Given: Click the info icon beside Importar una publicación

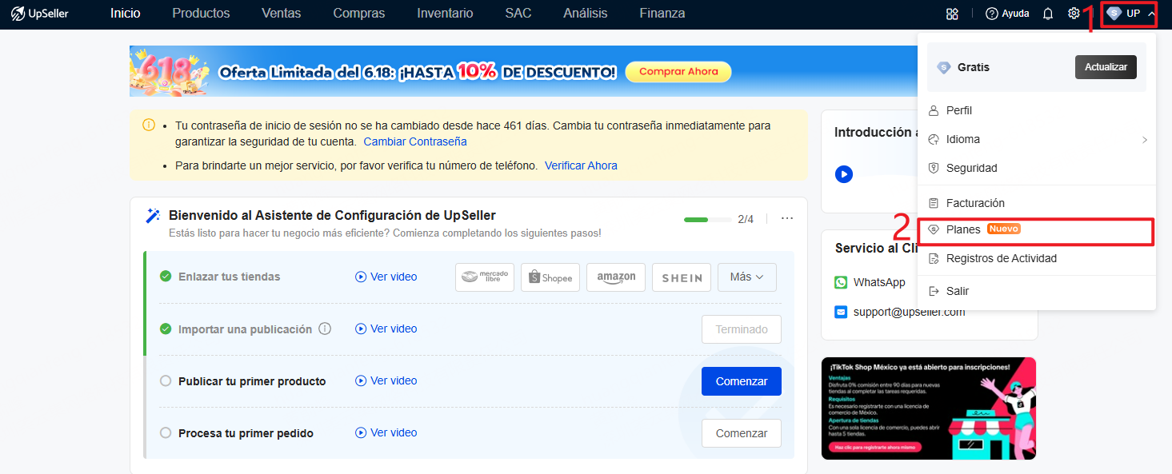Looking at the screenshot, I should tap(325, 329).
